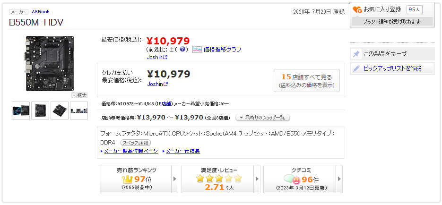Expand the nearest shop list dropdown
Screen dimensions: 442x205
[x=262, y=118]
